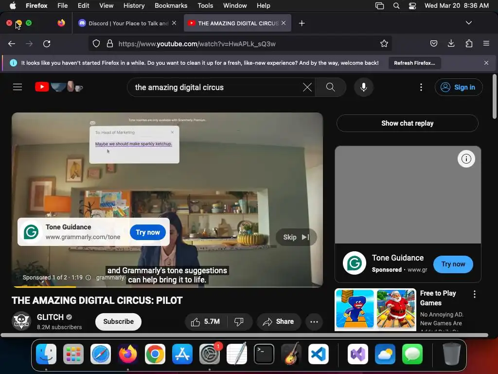
Task: Open Safari from the Dock
Action: pyautogui.click(x=100, y=354)
